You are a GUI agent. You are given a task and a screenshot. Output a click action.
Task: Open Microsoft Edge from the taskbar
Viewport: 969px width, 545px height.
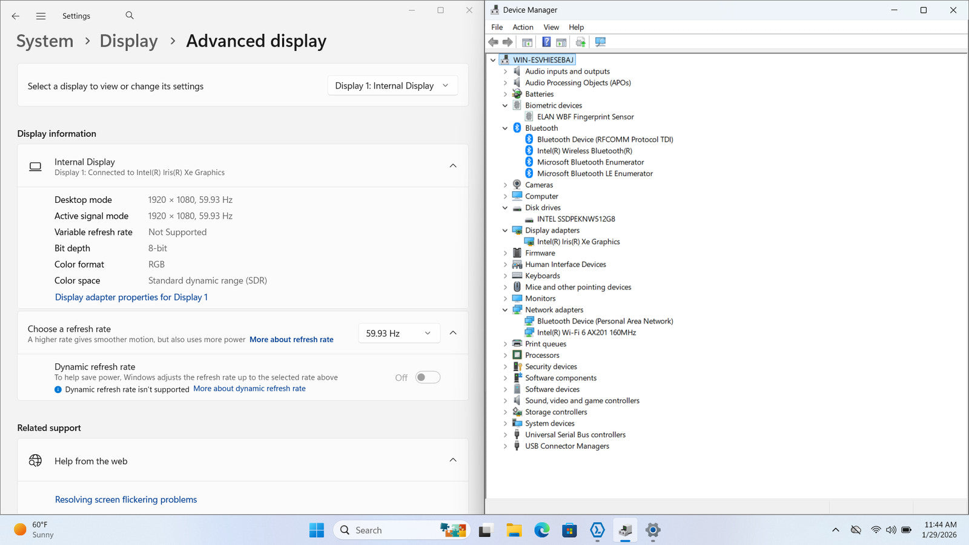[541, 530]
